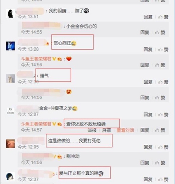Image resolution: width=175 pixels, height=184 pixels.
Task: Open the black silhouette avatar at 13:51
Action: pyautogui.click(x=11, y=13)
